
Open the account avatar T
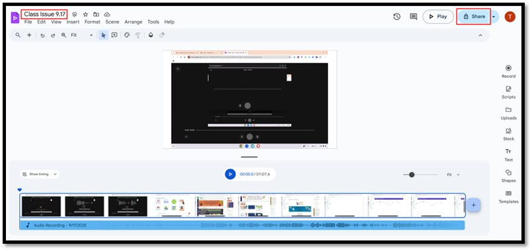click(510, 16)
